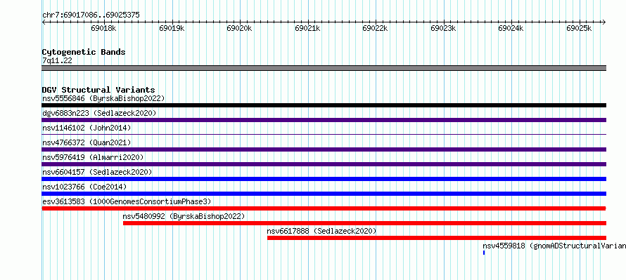
Task: Open esv3613583 (1000GenomesConsortiumPhase3) label
Action: point(127,201)
